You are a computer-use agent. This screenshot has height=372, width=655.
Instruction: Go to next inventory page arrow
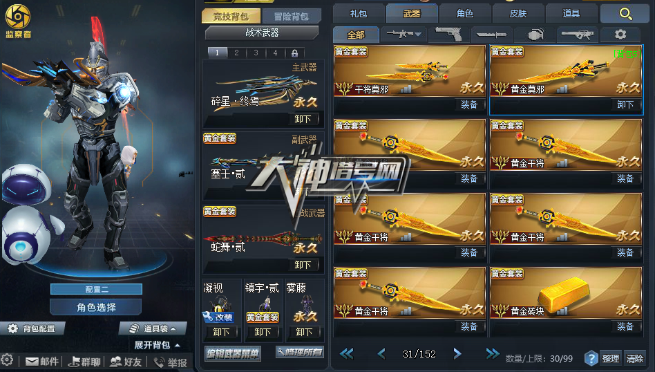[457, 354]
